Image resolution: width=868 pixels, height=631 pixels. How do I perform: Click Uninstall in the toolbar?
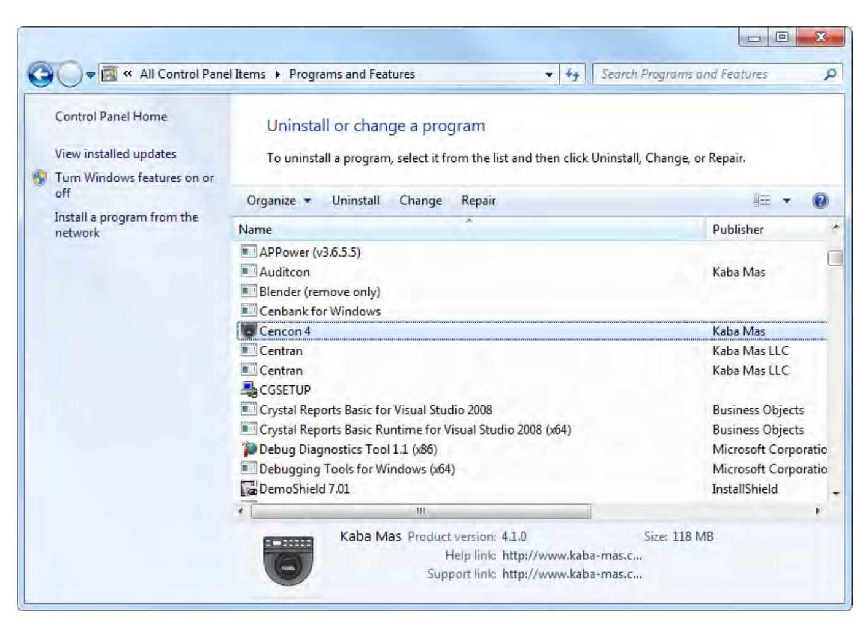click(x=356, y=201)
